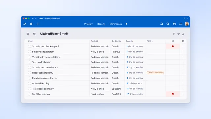Click 8 dní do termínu deadline
Viewport: 211px width, 119px height.
coord(134,83)
